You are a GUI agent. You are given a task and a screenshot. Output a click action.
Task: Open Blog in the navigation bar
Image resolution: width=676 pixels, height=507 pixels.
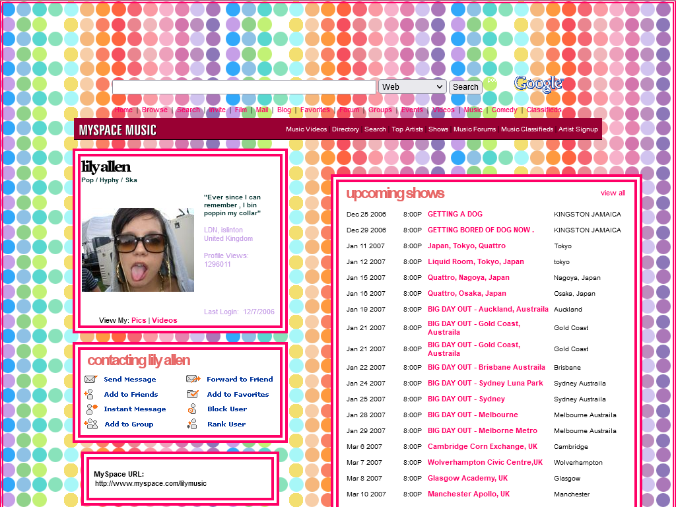click(x=284, y=110)
